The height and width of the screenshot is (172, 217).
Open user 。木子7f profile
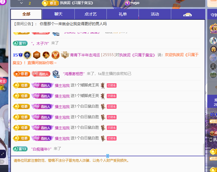(x=40, y=44)
